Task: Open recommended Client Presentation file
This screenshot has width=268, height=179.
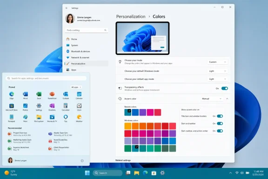Action: click(59, 149)
